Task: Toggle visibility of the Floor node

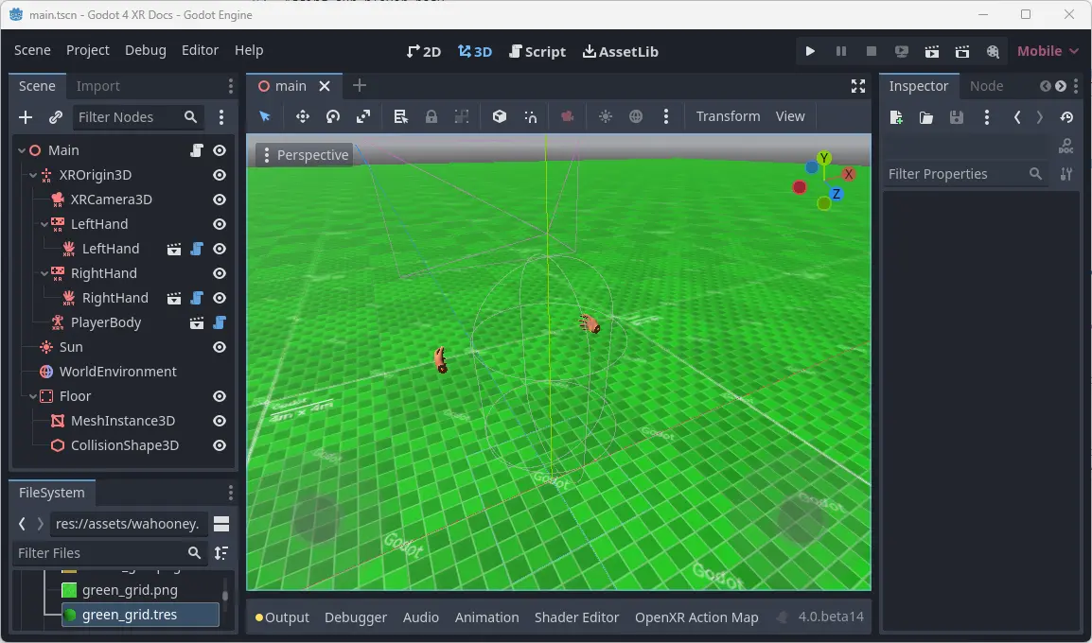Action: tap(219, 396)
